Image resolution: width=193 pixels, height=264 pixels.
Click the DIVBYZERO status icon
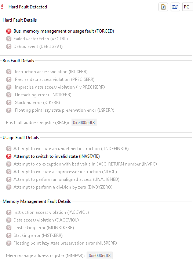(9, 187)
